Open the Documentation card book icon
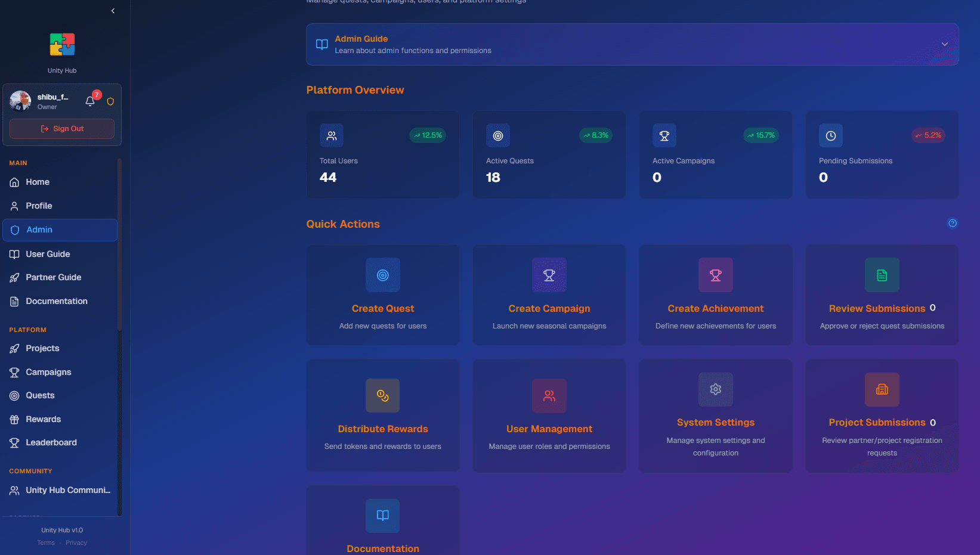Screen dimensions: 980x555 tap(383, 516)
